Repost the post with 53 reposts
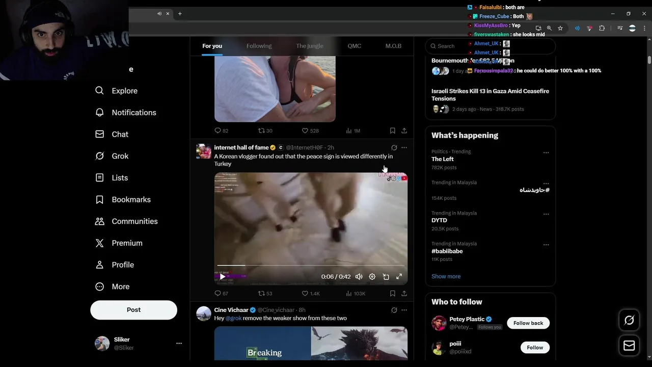The image size is (652, 367). pyautogui.click(x=265, y=294)
